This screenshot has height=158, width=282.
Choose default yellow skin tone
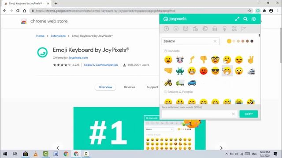click(229, 41)
